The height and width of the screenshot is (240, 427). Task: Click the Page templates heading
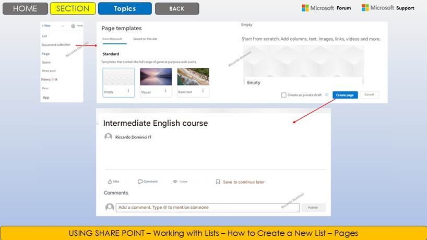[x=122, y=28]
